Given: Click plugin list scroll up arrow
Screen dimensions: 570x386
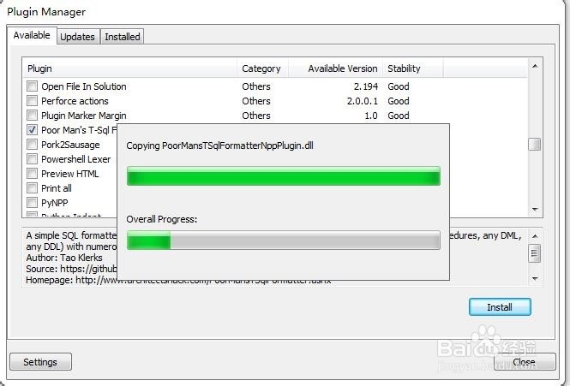Looking at the screenshot, I should (x=535, y=66).
